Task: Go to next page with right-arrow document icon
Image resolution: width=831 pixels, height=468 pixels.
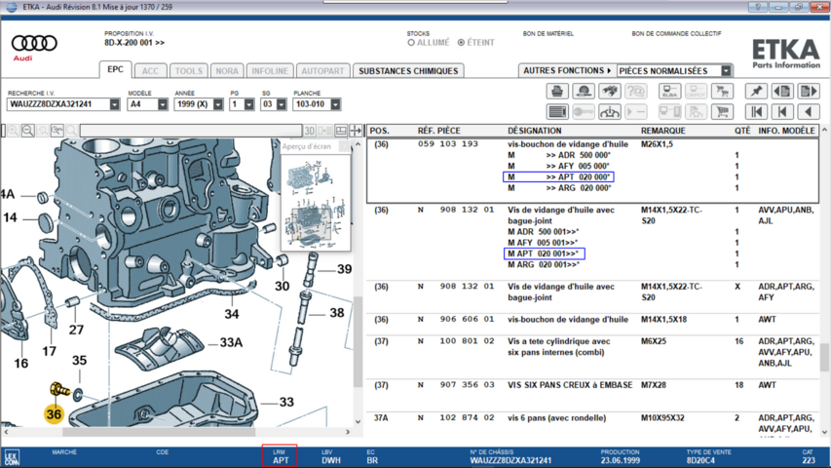Action: [809, 92]
